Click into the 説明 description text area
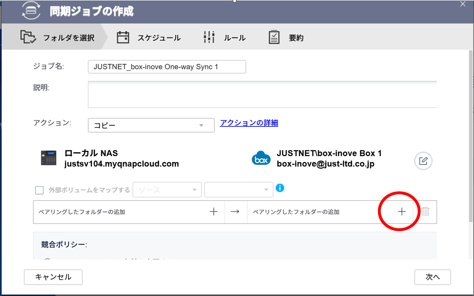The height and width of the screenshot is (296, 474). [262, 94]
